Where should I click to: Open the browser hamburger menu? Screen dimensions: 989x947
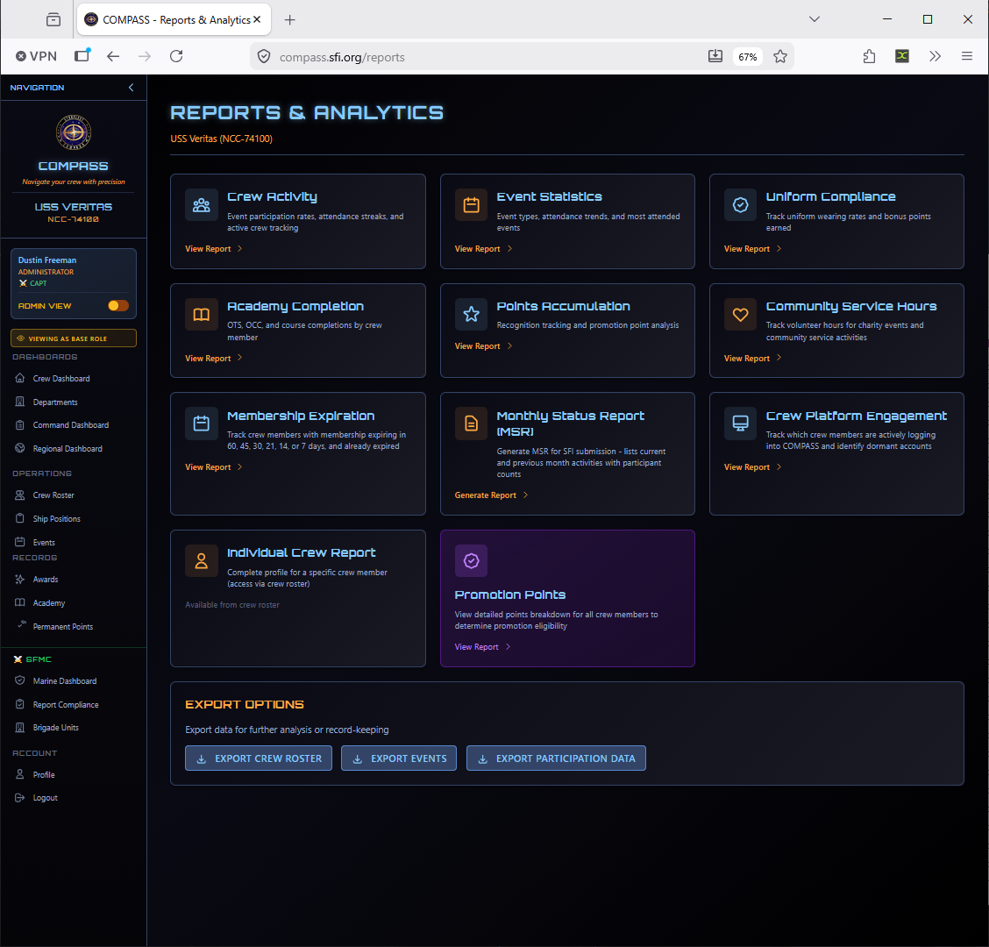[x=966, y=57]
